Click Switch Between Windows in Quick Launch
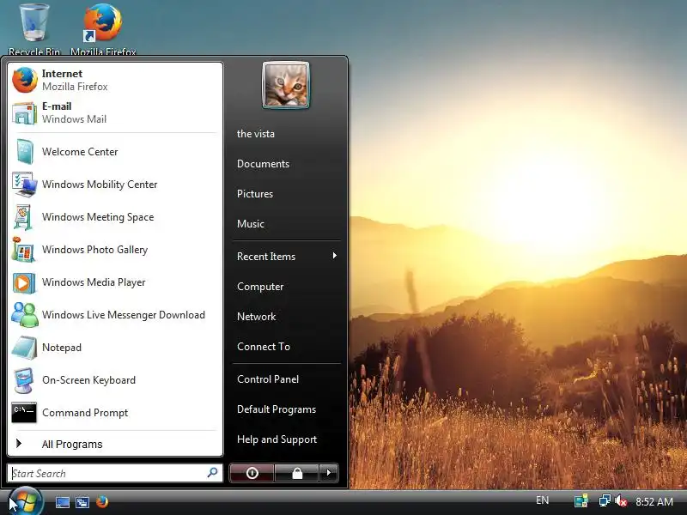This screenshot has height=515, width=687. (x=82, y=502)
